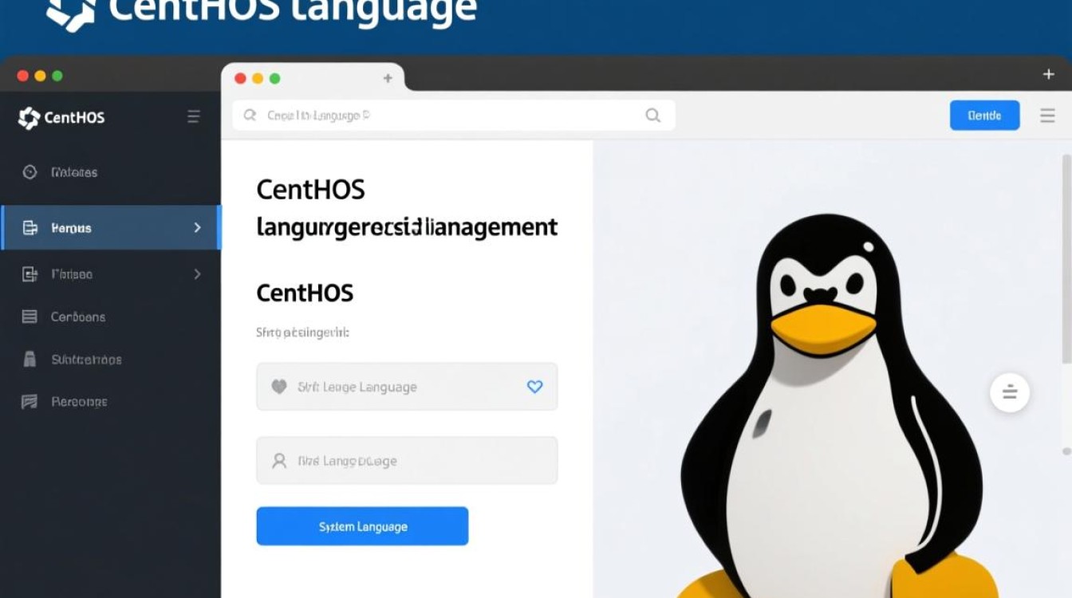Viewport: 1072px width, 598px height.
Task: Click the lock icon next to Subtterhops
Action: pos(30,359)
